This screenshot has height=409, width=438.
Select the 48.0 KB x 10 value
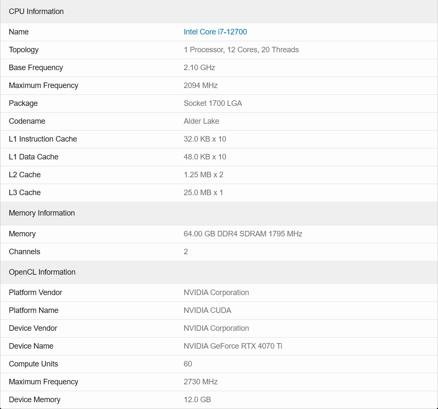click(x=205, y=157)
